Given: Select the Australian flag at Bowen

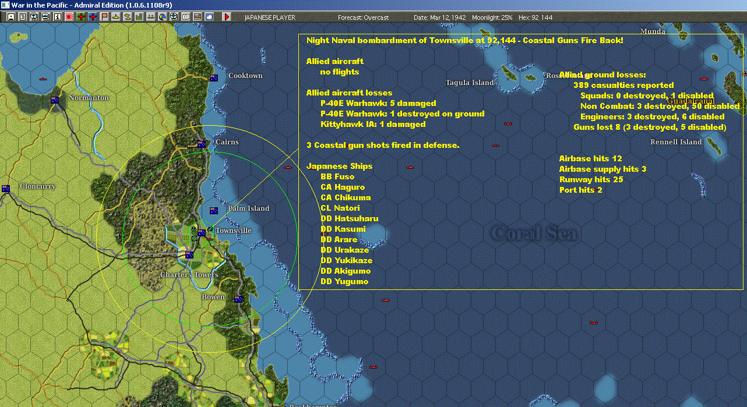Looking at the screenshot, I should 238,299.
